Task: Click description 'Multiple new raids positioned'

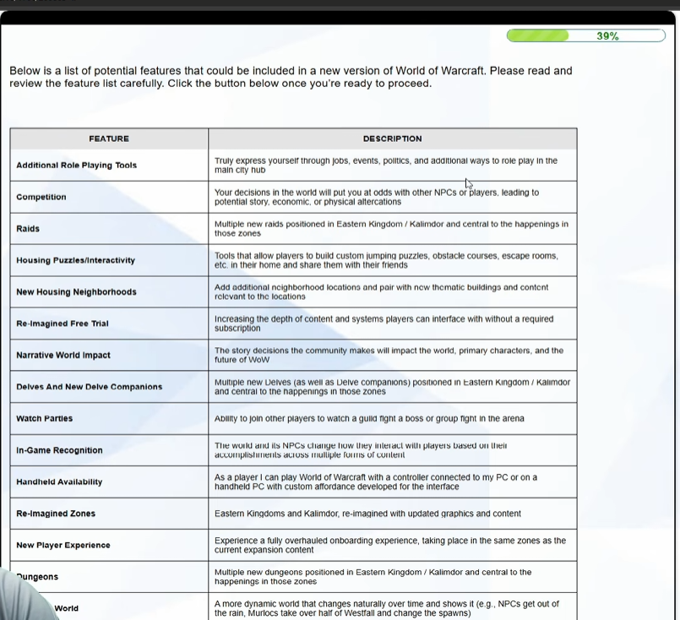Action: coord(391,229)
